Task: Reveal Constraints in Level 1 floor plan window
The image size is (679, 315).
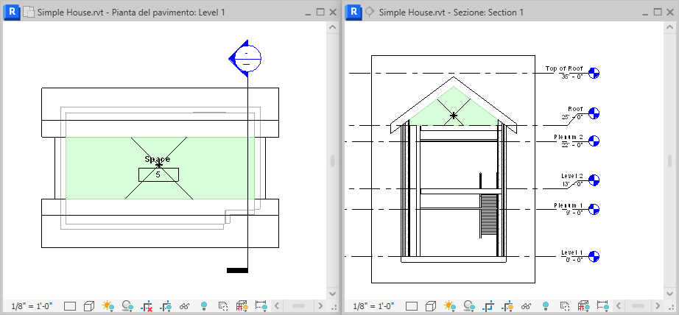Action: pos(261,306)
